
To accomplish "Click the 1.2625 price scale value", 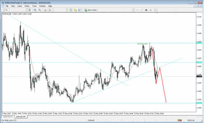I will click(199, 91).
